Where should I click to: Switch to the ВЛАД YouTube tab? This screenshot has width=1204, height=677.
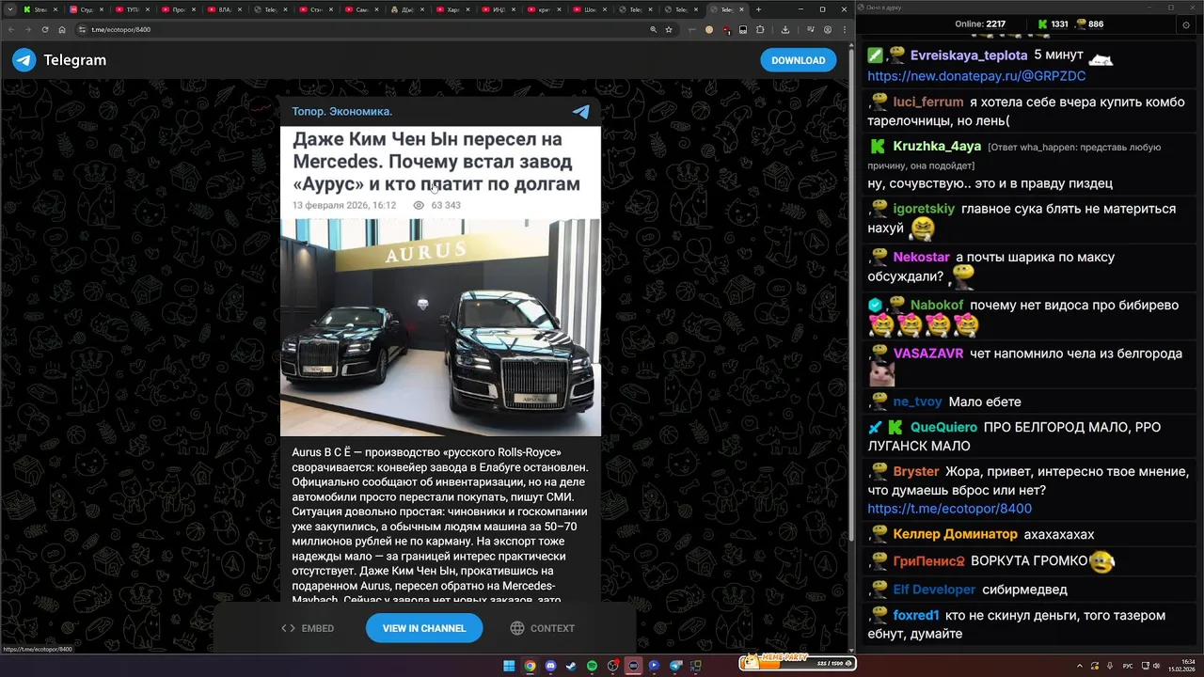click(224, 9)
